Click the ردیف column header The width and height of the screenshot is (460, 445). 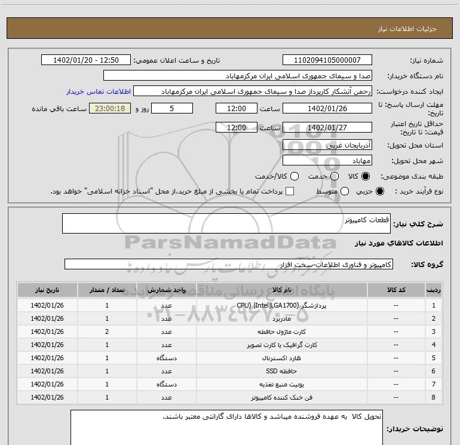point(434,290)
